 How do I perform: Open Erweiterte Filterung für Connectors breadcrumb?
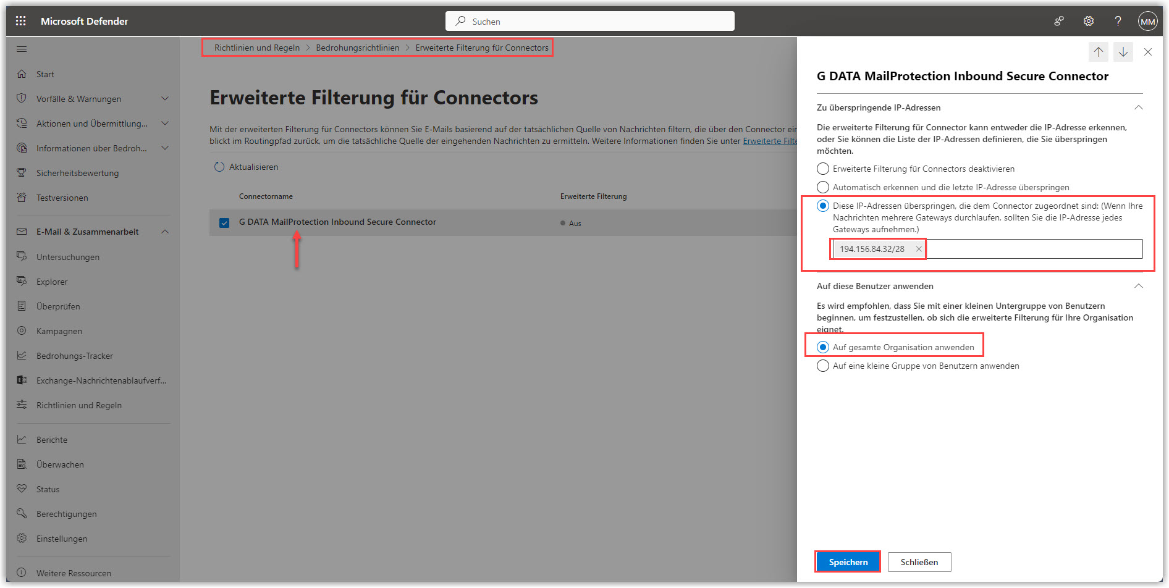tap(482, 48)
